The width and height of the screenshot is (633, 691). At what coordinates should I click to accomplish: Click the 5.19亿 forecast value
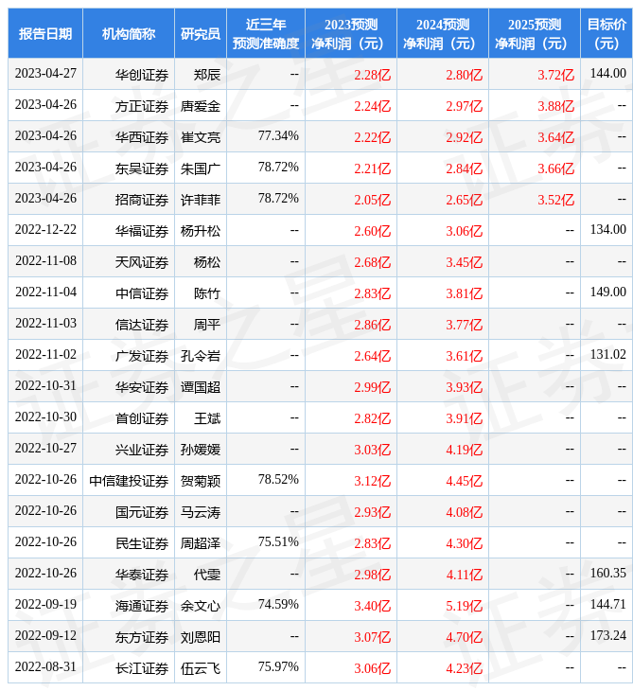[465, 607]
